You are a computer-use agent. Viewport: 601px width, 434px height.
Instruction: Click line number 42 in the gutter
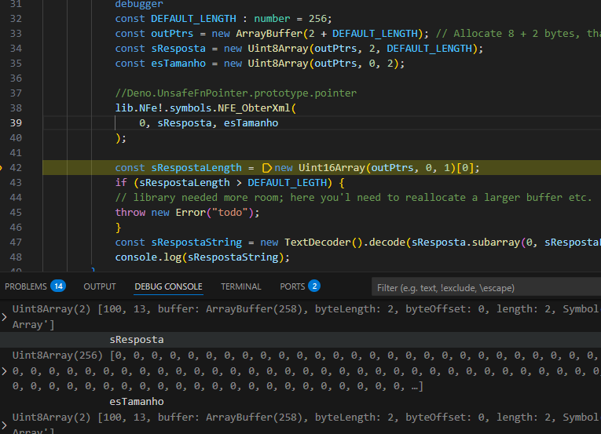[x=16, y=168]
